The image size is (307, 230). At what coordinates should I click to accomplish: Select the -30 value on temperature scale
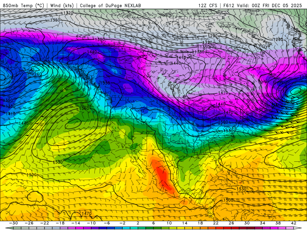[x=13, y=223]
